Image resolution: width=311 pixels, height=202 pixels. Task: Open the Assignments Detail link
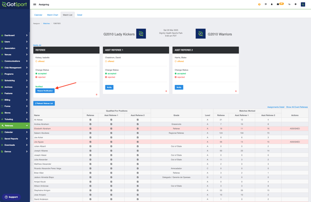tap(276, 107)
